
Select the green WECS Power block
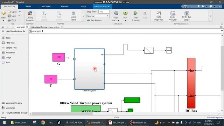[x=86, y=109]
